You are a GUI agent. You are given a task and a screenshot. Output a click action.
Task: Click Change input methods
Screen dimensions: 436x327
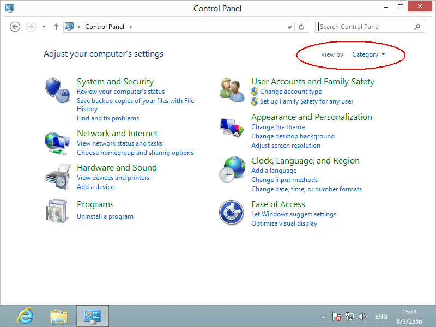pyautogui.click(x=284, y=180)
